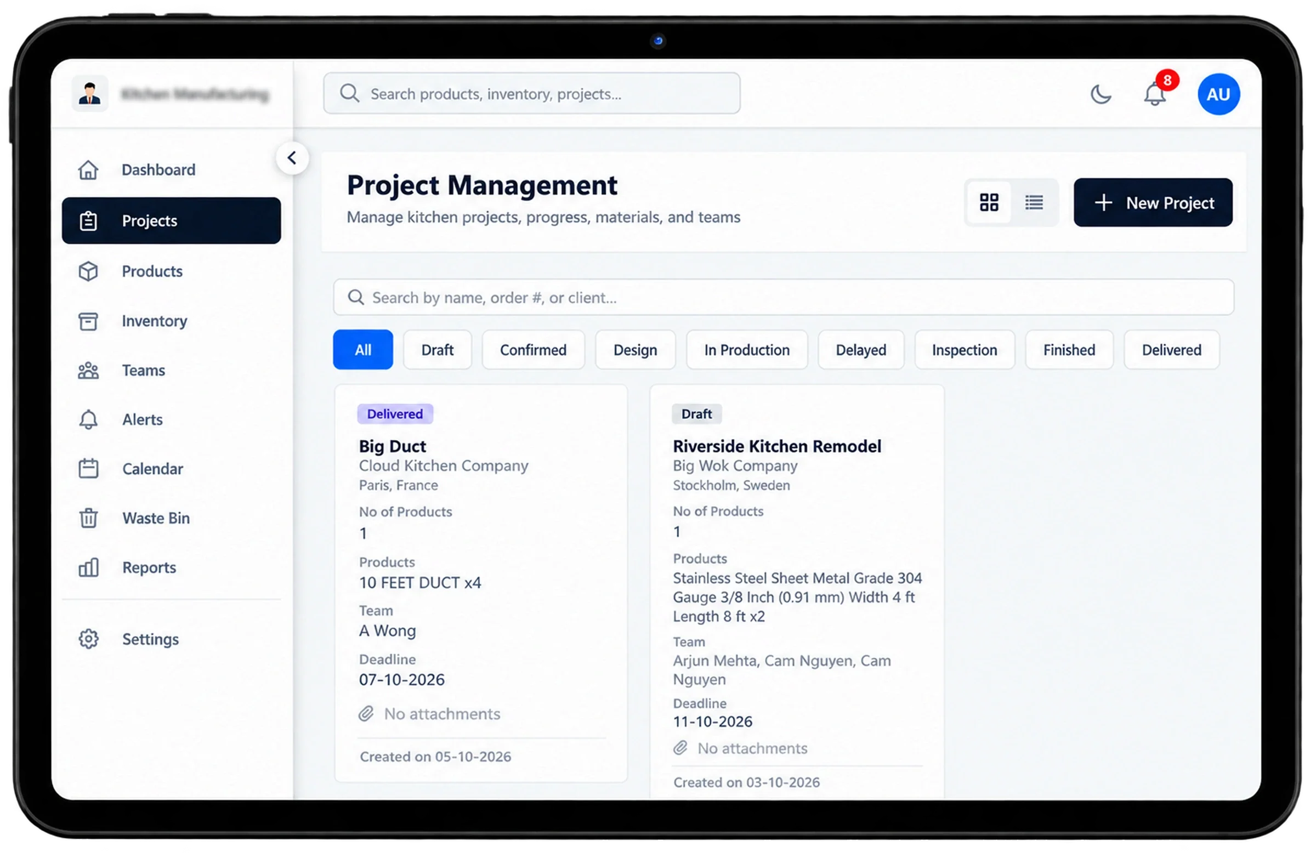The height and width of the screenshot is (858, 1316).
Task: Click the global search magnifier icon
Action: pos(349,93)
